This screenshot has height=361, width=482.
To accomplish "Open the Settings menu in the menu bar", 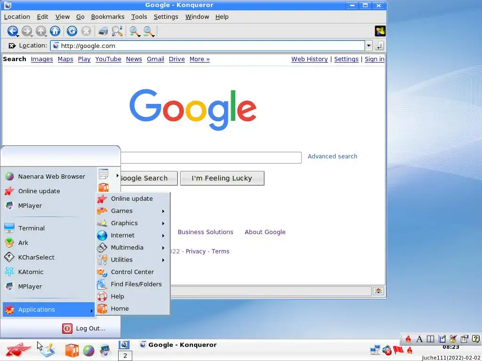I will pyautogui.click(x=166, y=17).
